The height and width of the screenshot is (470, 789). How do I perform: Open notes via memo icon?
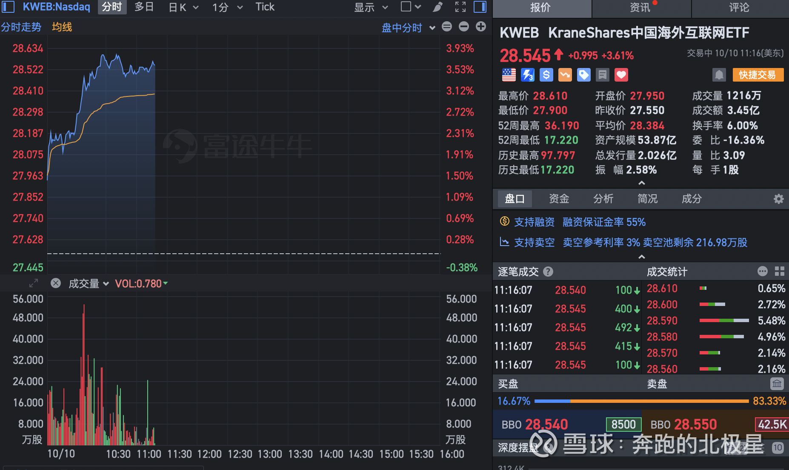602,75
